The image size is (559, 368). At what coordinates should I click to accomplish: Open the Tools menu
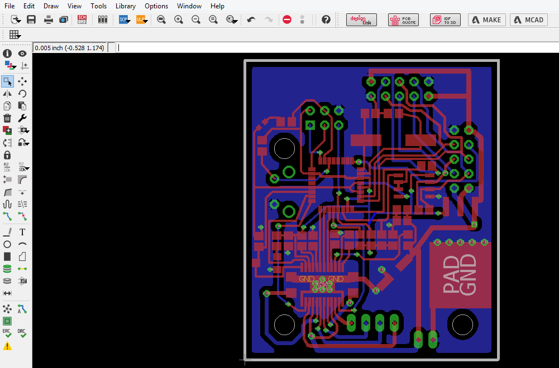coord(98,6)
